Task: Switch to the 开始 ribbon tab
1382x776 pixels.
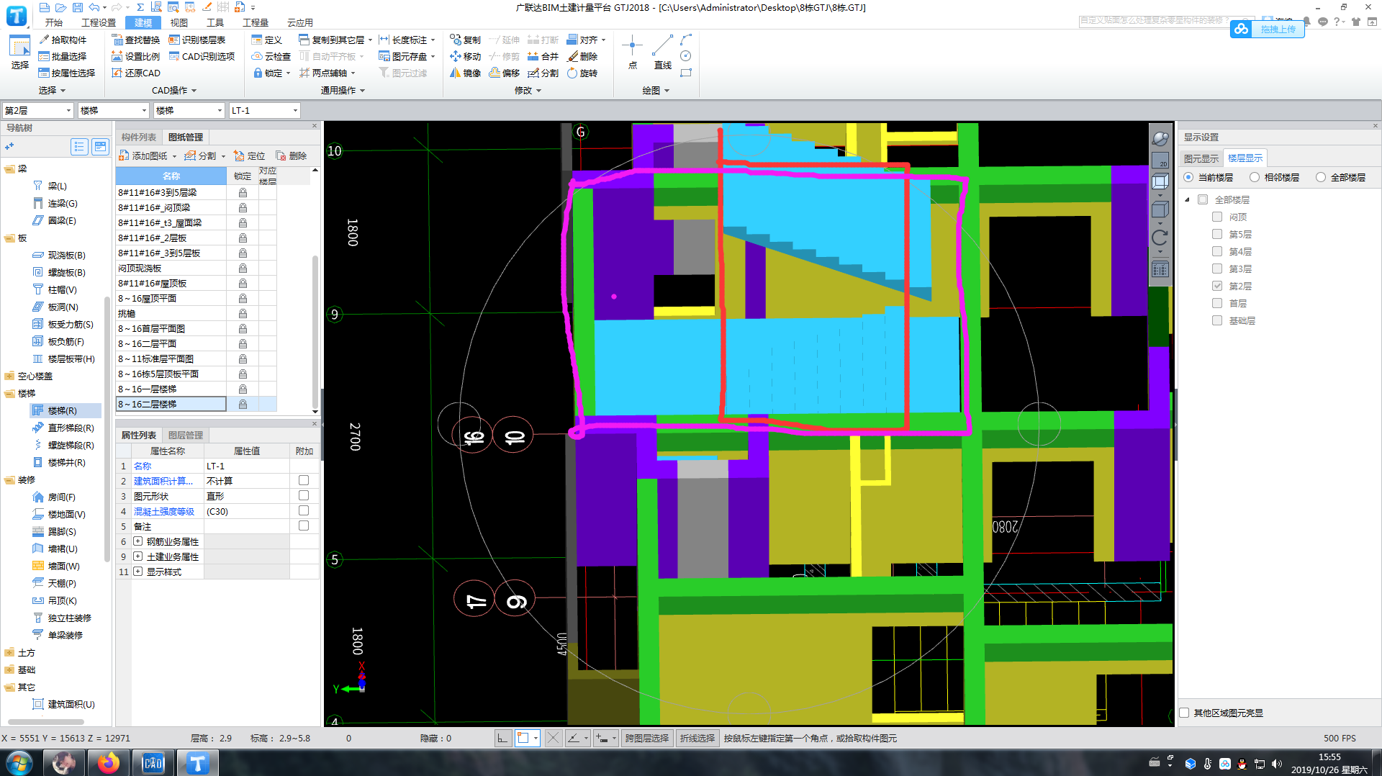Action: [54, 22]
